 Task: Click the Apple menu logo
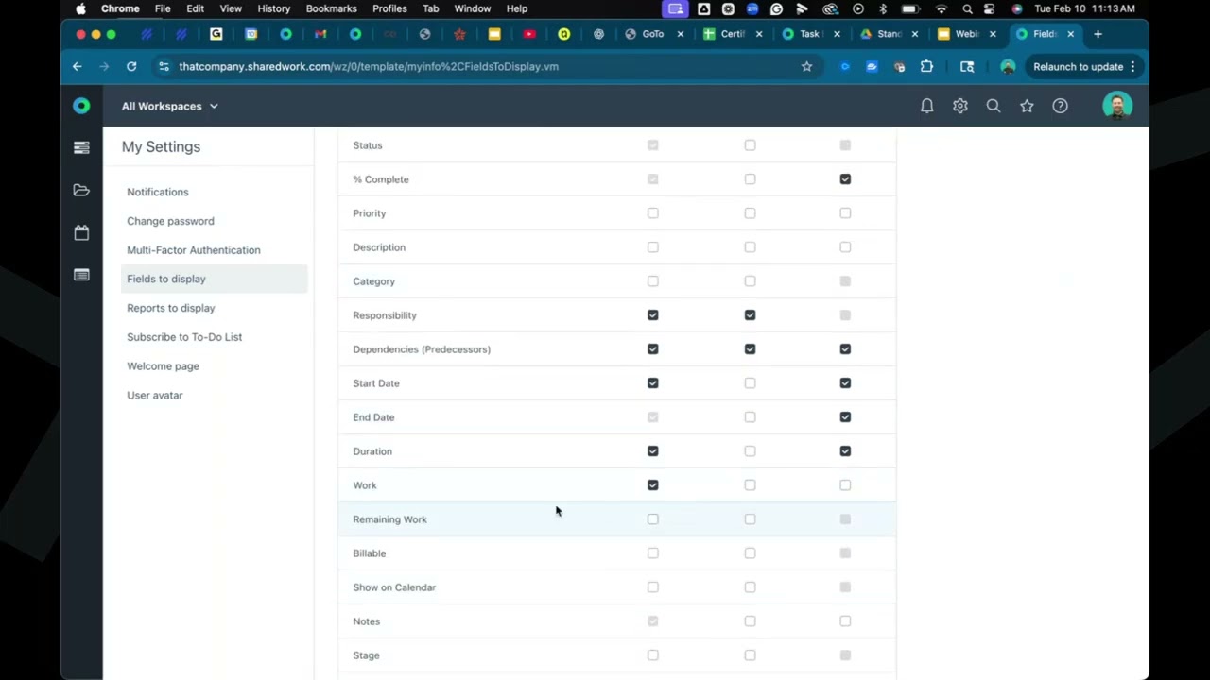[80, 8]
